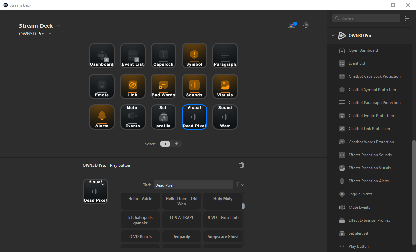416x252 pixels.
Task: Open the Stream Deck settings gear
Action: pyautogui.click(x=306, y=25)
